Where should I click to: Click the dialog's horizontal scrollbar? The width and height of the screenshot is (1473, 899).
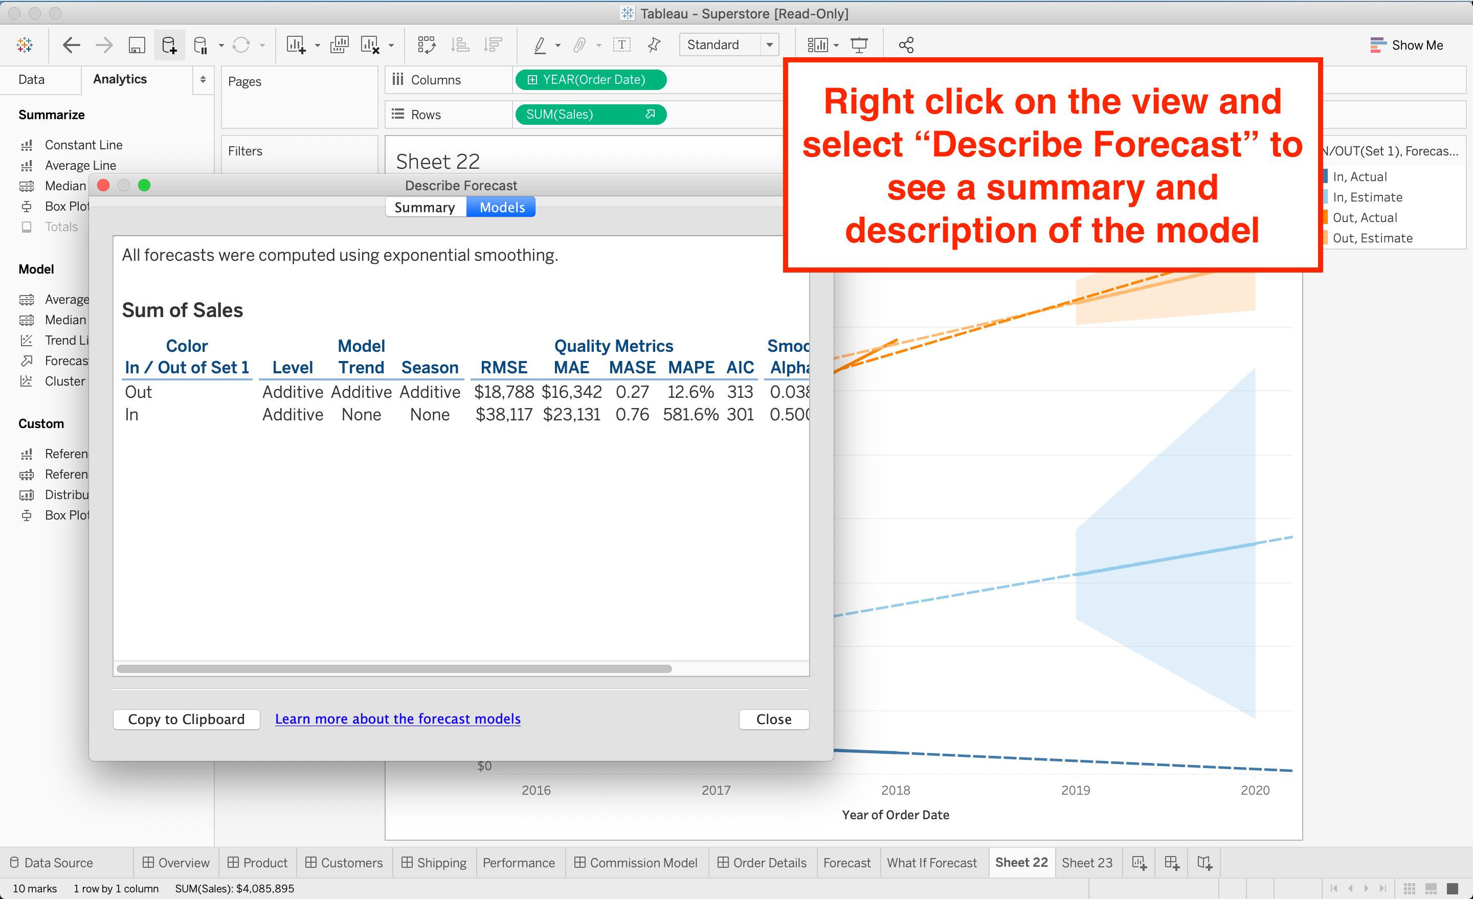tap(394, 669)
